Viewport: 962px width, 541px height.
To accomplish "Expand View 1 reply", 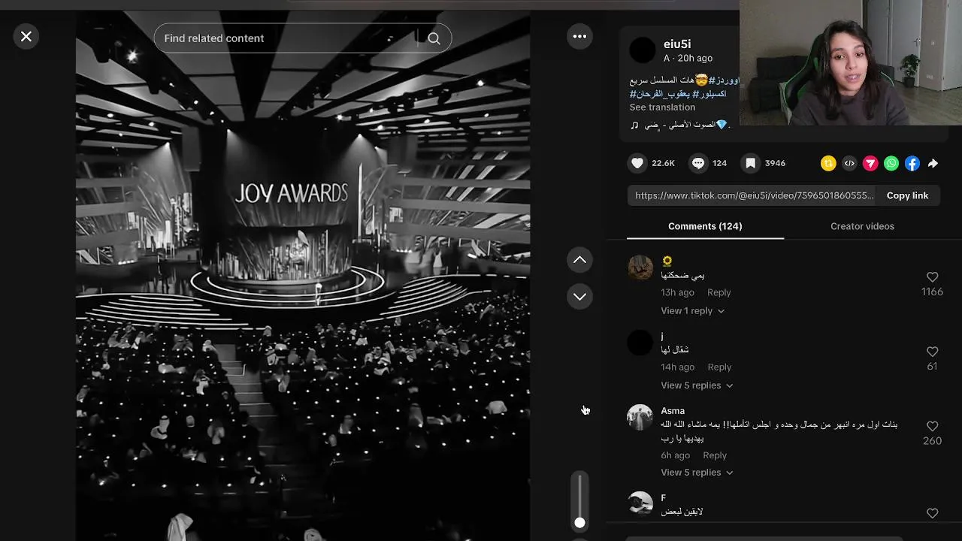I will [x=692, y=311].
